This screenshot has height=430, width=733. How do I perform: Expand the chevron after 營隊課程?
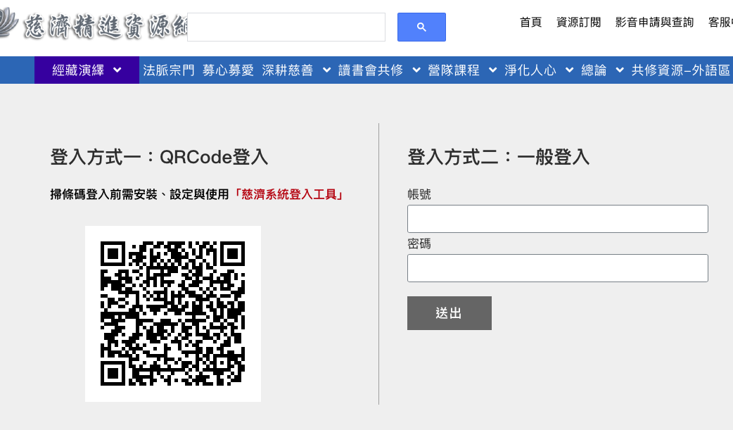[x=492, y=70]
